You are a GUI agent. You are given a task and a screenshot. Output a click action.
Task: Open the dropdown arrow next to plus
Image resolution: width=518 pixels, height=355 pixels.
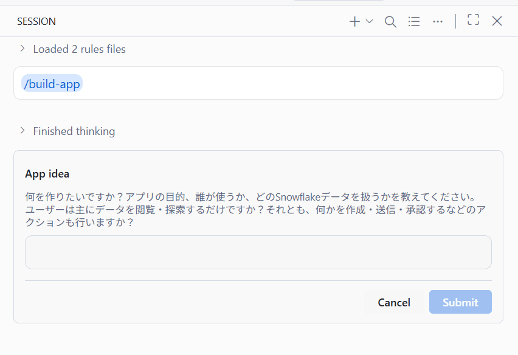coord(369,21)
